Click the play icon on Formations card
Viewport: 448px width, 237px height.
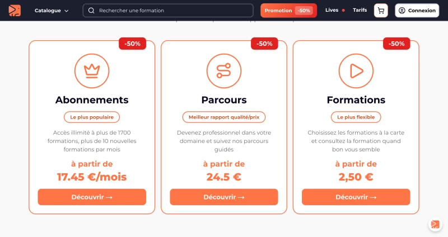pos(356,71)
